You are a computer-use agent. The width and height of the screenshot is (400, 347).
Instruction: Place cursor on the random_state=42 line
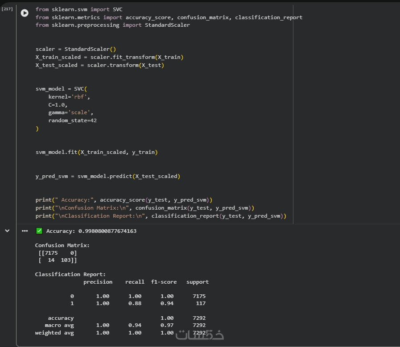pos(72,121)
